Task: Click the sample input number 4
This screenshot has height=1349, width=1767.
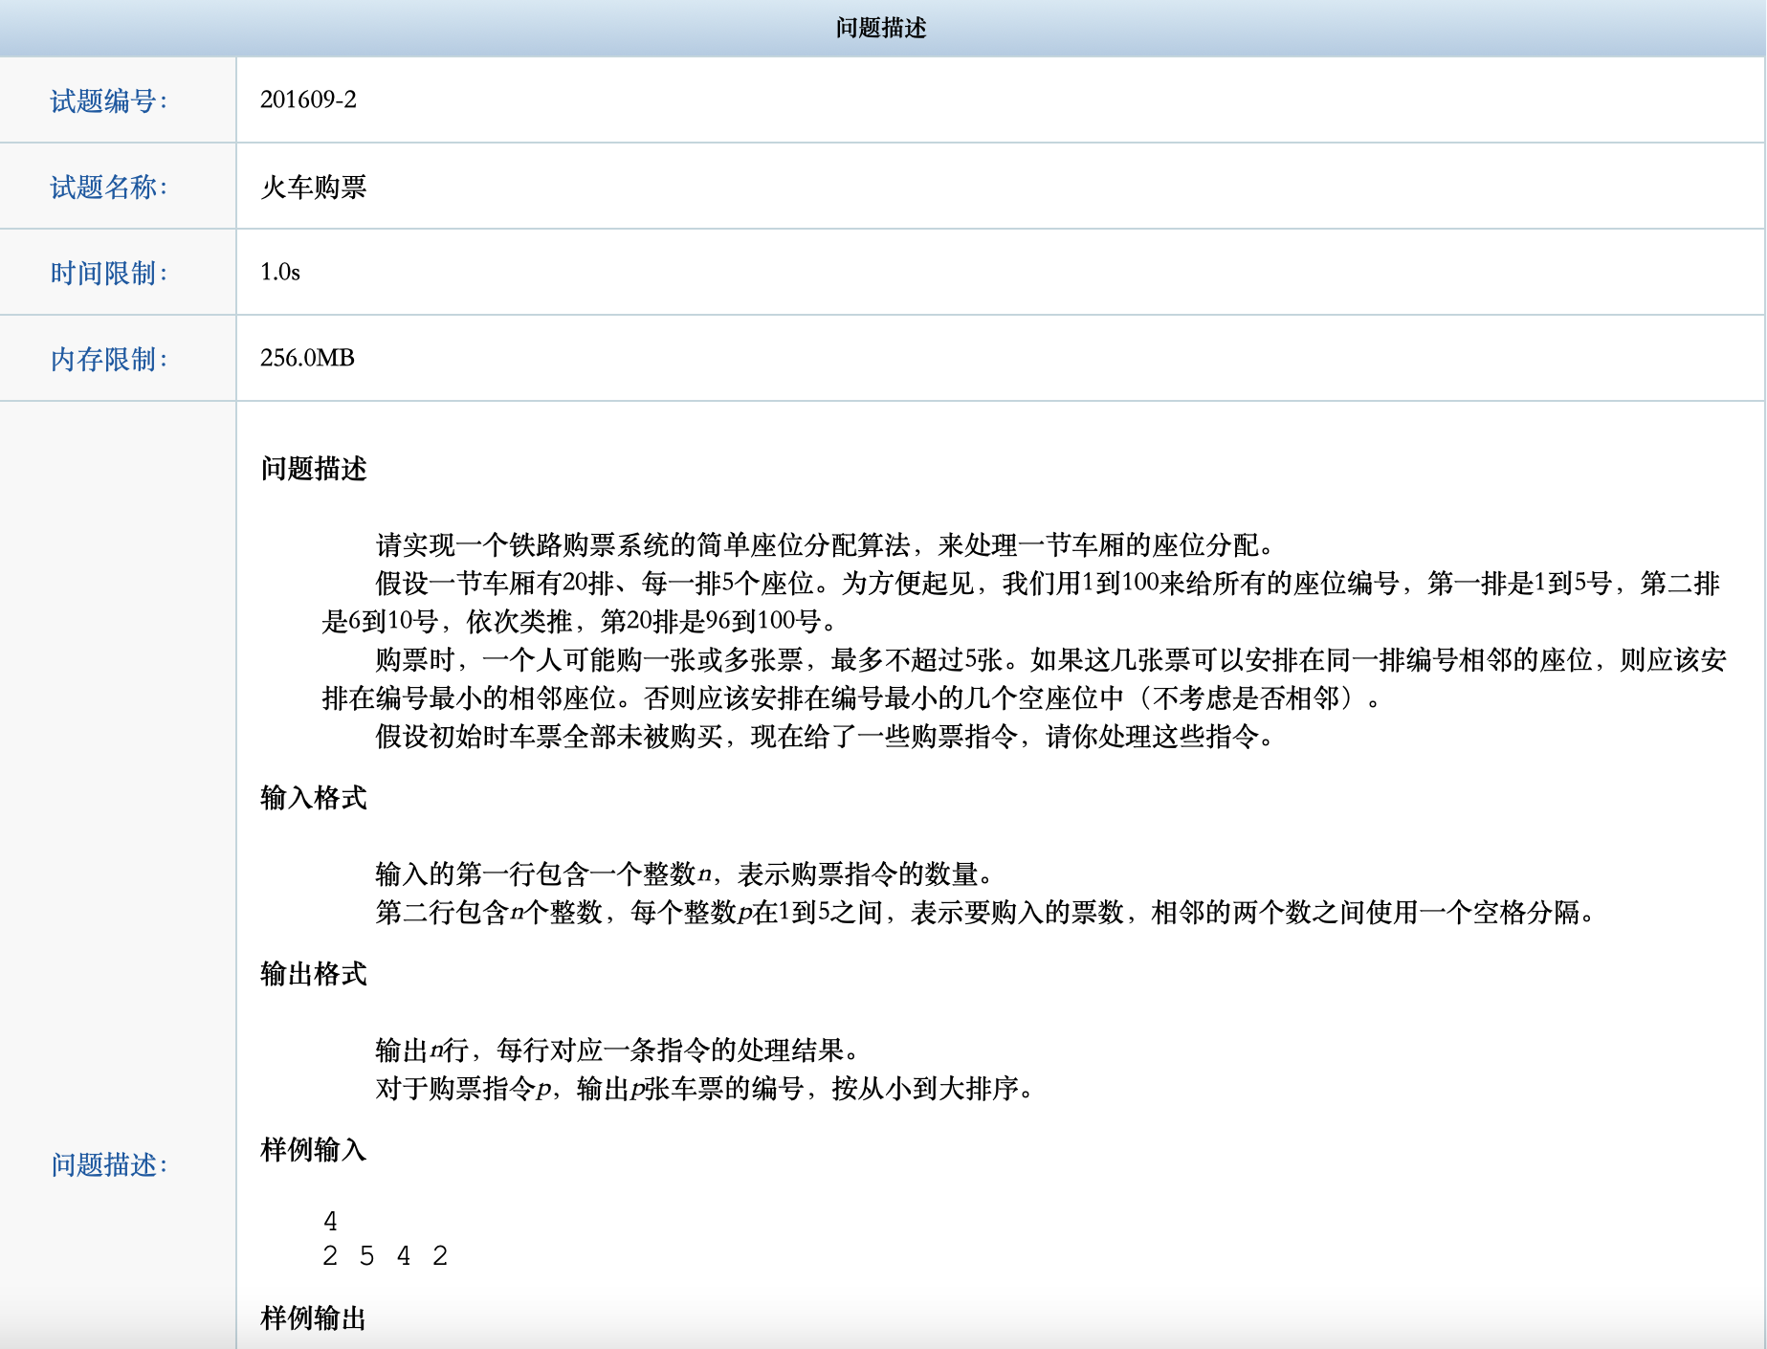Action: click(330, 1220)
